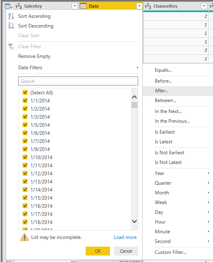Uncheck the 1/15/2014 date checkbox
Screen dimensions: 213x262
point(25,198)
